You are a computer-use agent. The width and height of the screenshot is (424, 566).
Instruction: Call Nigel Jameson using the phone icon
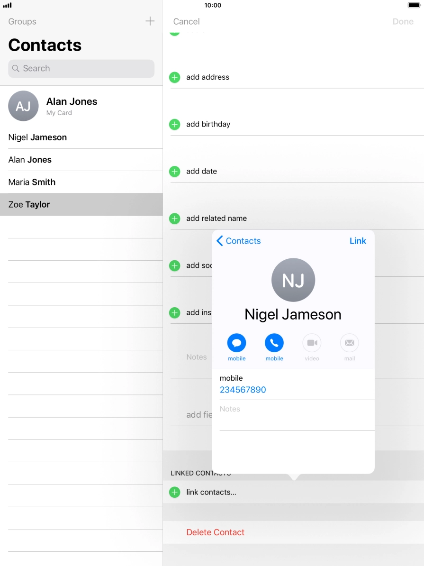pyautogui.click(x=274, y=343)
